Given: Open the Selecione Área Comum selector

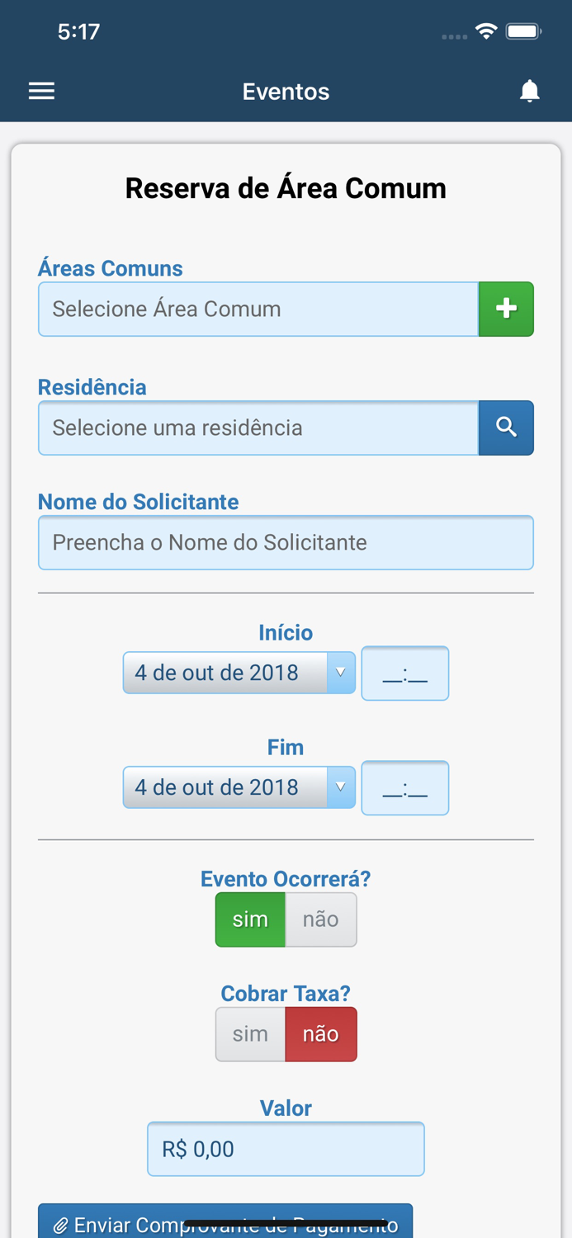Looking at the screenshot, I should (256, 309).
